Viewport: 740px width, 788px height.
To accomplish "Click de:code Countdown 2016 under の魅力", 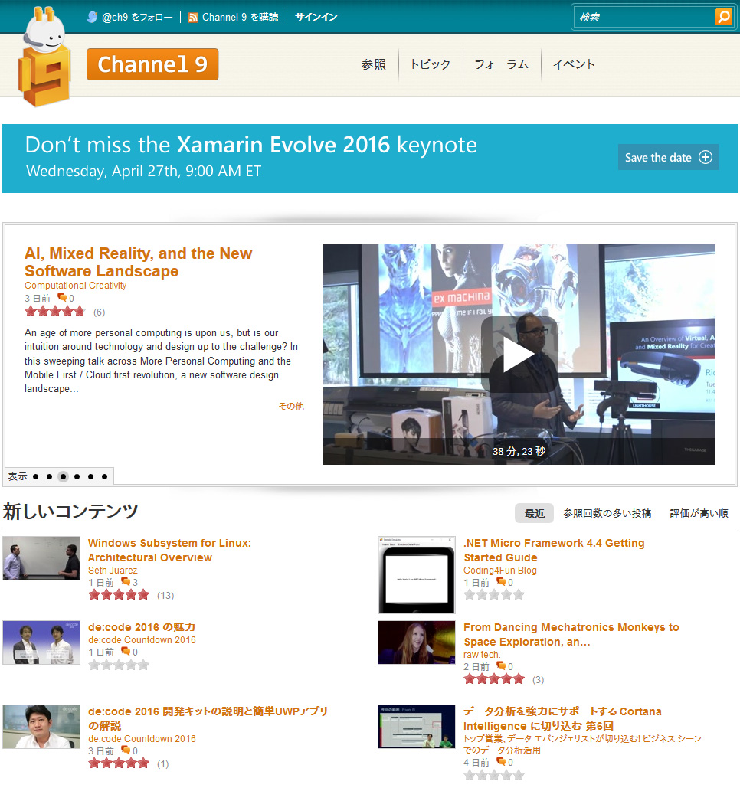I will (142, 639).
